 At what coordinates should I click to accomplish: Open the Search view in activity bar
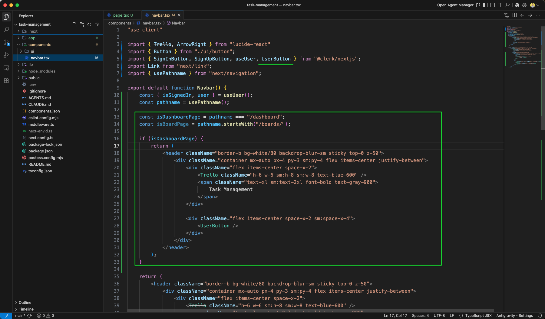click(x=6, y=30)
